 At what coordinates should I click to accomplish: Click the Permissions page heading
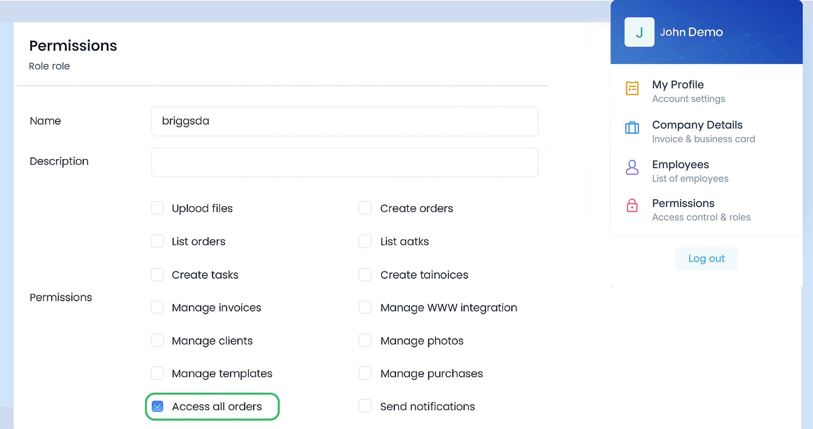coord(73,46)
